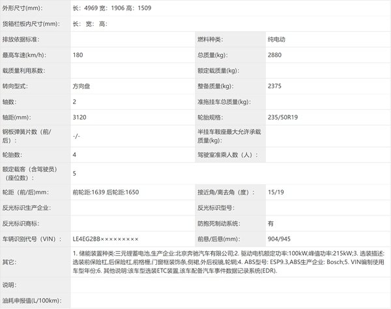
Task: Click the 最高车速 value 180
Action: (x=80, y=55)
